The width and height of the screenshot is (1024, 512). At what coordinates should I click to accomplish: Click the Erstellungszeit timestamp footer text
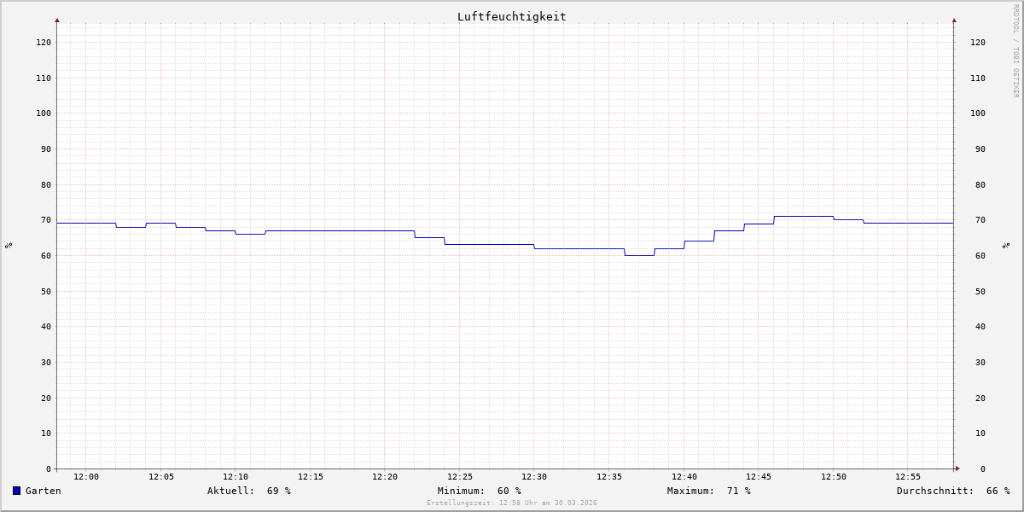pyautogui.click(x=512, y=503)
